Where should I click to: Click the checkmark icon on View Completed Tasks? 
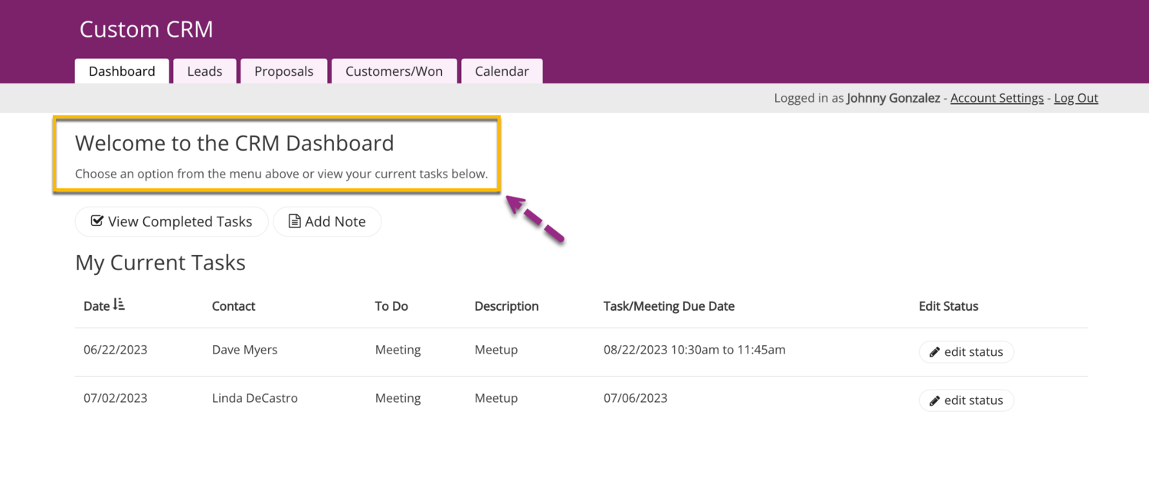(97, 221)
